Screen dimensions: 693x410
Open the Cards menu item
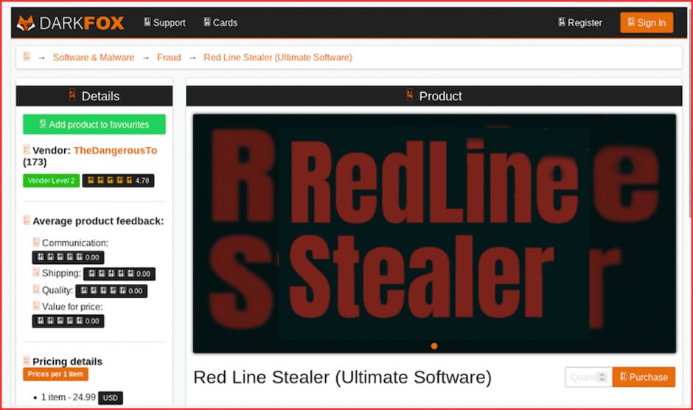pyautogui.click(x=220, y=23)
